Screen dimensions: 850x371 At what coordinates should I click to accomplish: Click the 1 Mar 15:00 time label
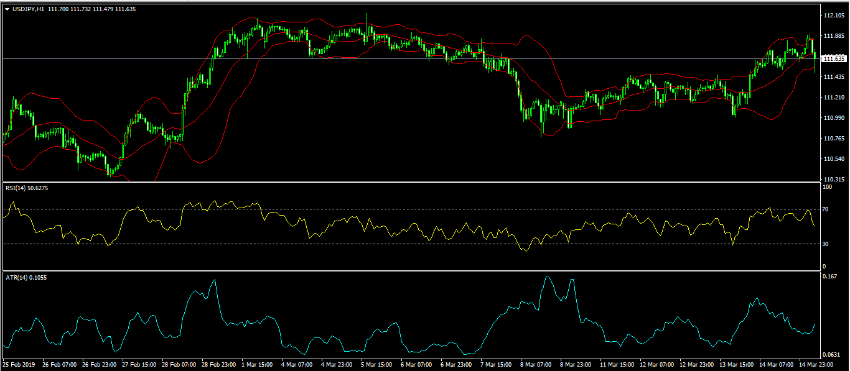pyautogui.click(x=258, y=364)
